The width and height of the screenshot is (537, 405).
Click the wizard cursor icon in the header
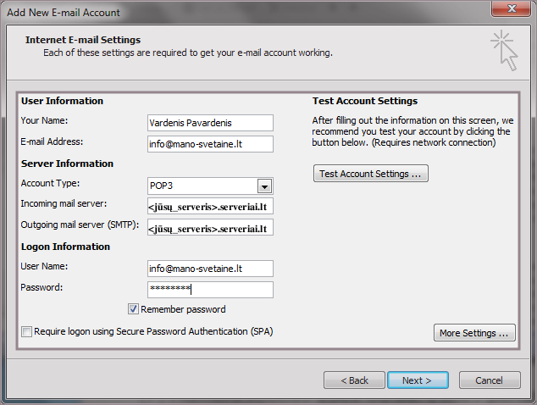[x=503, y=50]
